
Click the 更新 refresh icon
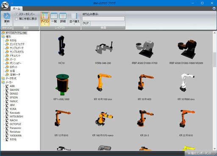coord(7,16)
